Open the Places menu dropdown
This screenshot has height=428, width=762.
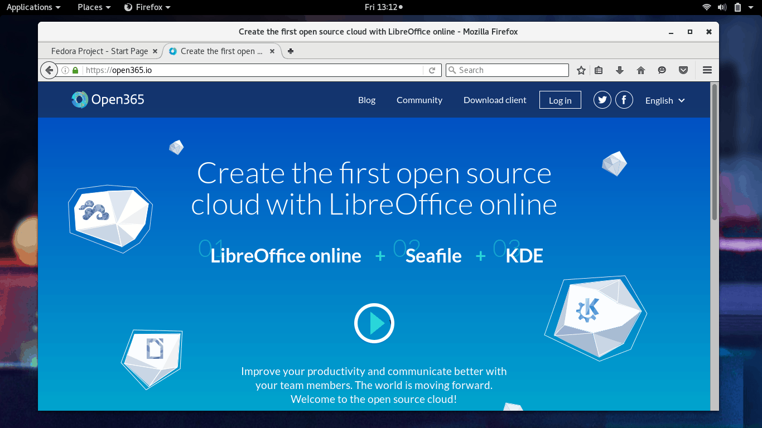[x=94, y=7]
